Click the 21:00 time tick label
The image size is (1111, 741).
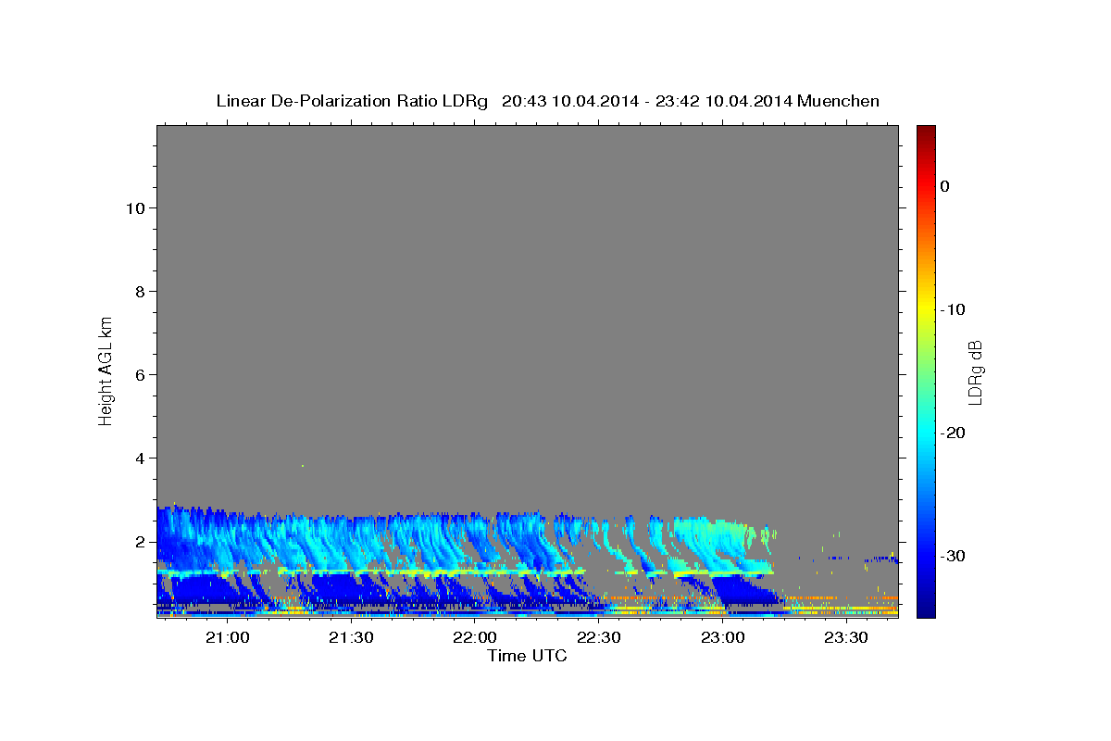[x=227, y=637]
